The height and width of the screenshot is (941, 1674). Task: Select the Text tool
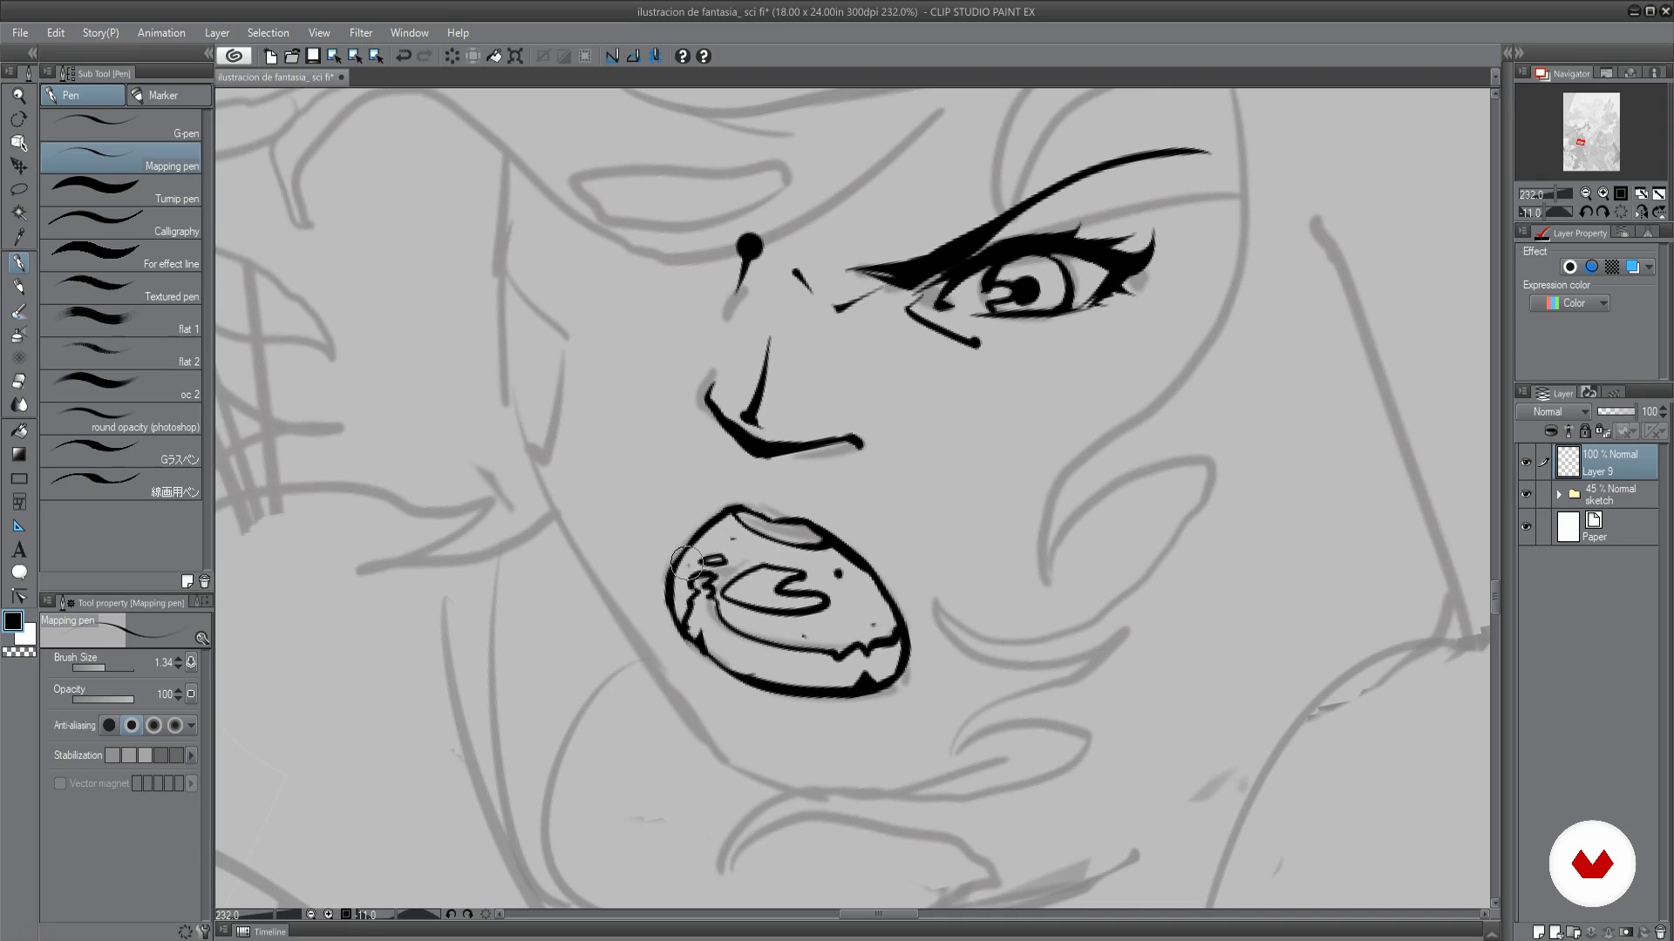(18, 550)
